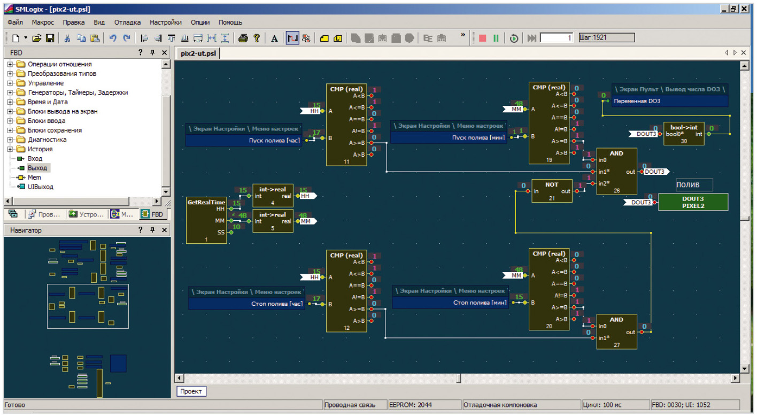Open the New file dropdown arrow
Screen dimensions: 757x417
click(x=25, y=38)
